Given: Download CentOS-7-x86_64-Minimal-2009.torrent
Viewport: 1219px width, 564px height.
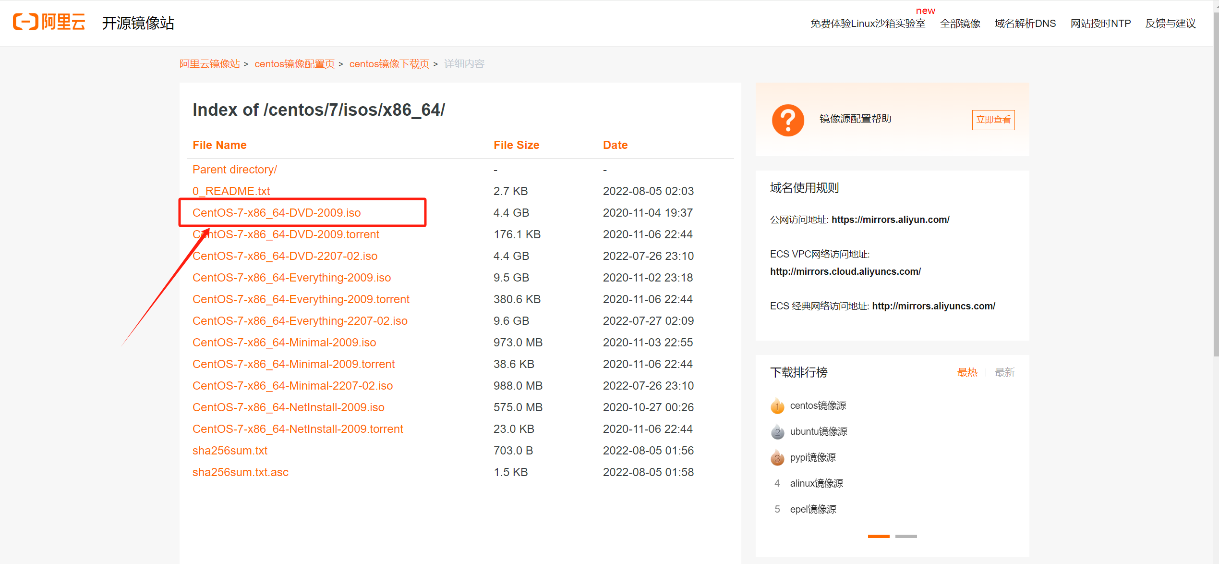Looking at the screenshot, I should 293,364.
